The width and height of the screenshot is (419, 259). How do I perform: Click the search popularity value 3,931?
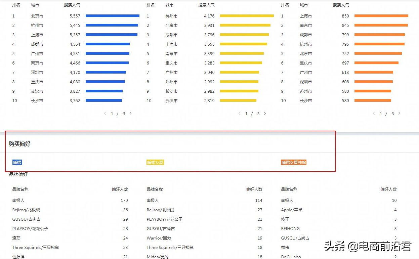pyautogui.click(x=209, y=26)
